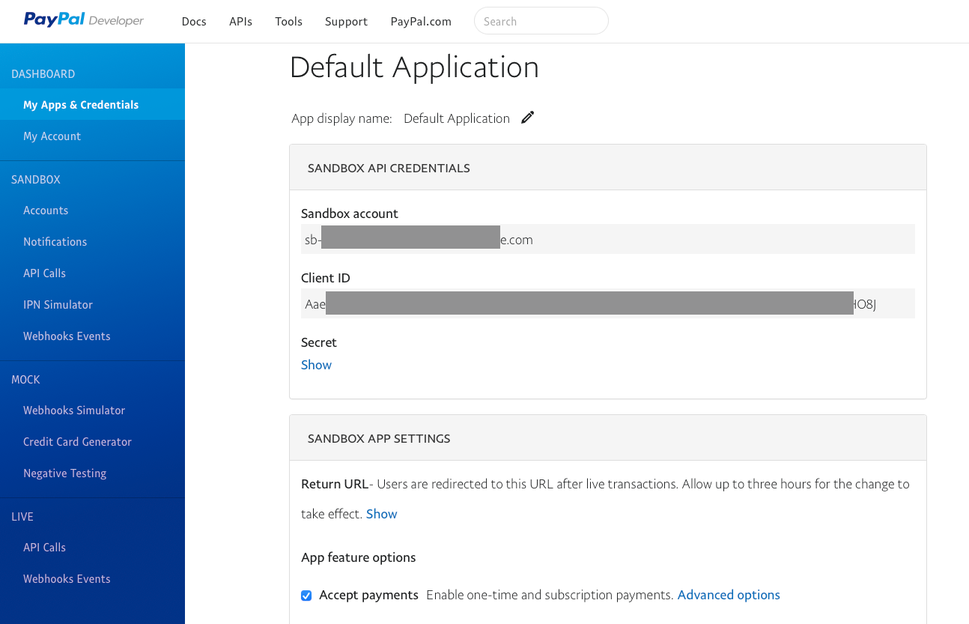Open the Support menu

pos(346,21)
